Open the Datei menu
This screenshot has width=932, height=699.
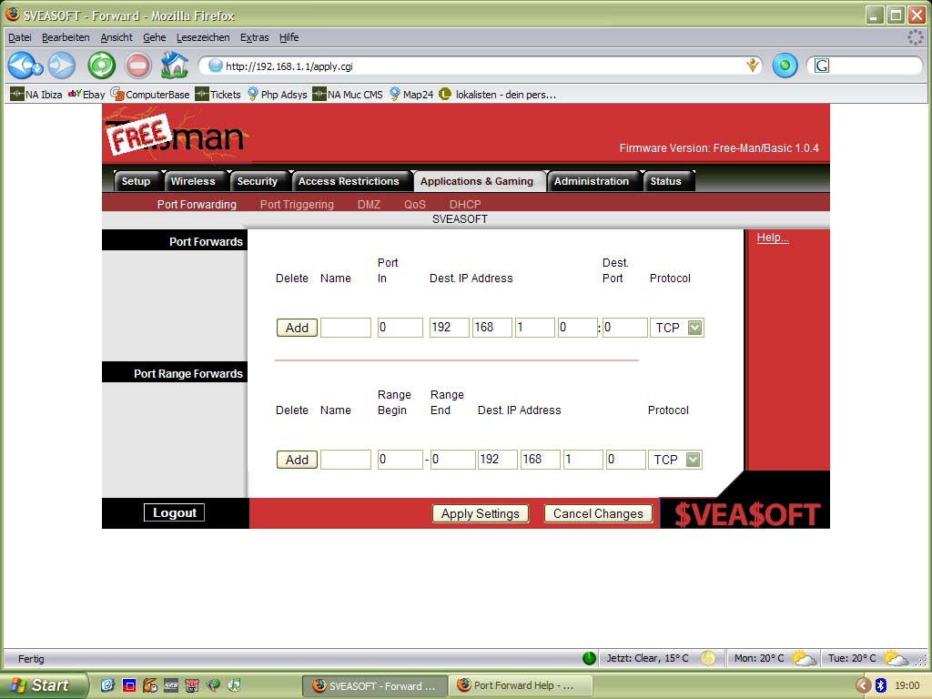tap(20, 37)
